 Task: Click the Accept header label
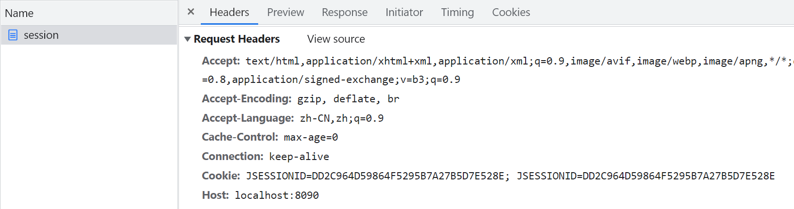click(221, 61)
